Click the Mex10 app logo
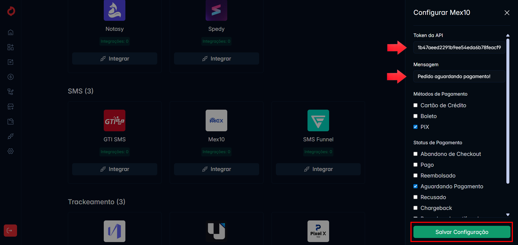The image size is (518, 245). click(216, 120)
